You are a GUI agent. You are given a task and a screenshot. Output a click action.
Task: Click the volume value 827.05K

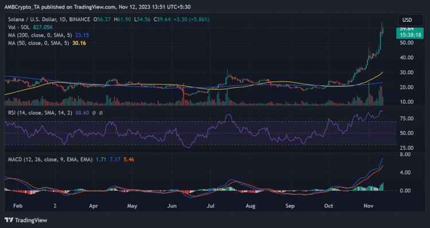pos(43,27)
